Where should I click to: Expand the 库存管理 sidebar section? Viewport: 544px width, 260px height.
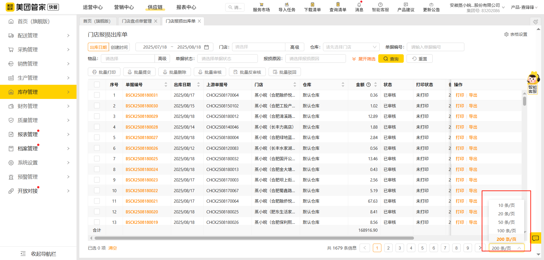point(38,92)
